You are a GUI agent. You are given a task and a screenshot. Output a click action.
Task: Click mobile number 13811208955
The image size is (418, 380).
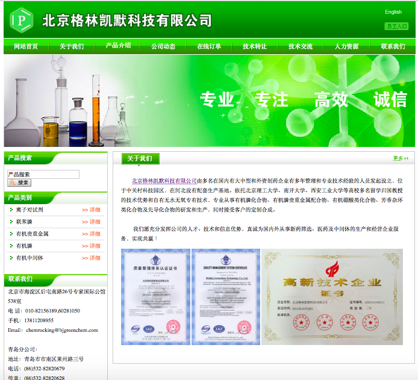(39, 320)
